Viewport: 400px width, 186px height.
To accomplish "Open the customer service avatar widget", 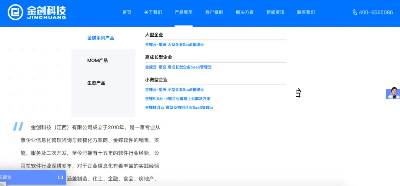I will click(x=393, y=94).
